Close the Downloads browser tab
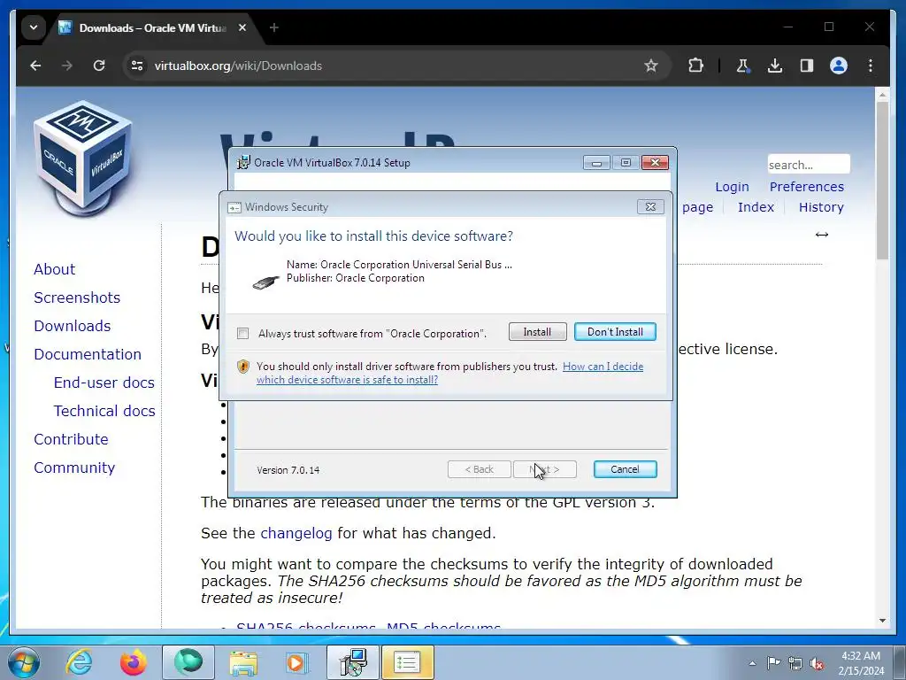 click(242, 27)
